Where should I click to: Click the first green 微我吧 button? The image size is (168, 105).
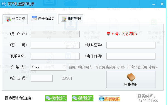tap(56, 98)
